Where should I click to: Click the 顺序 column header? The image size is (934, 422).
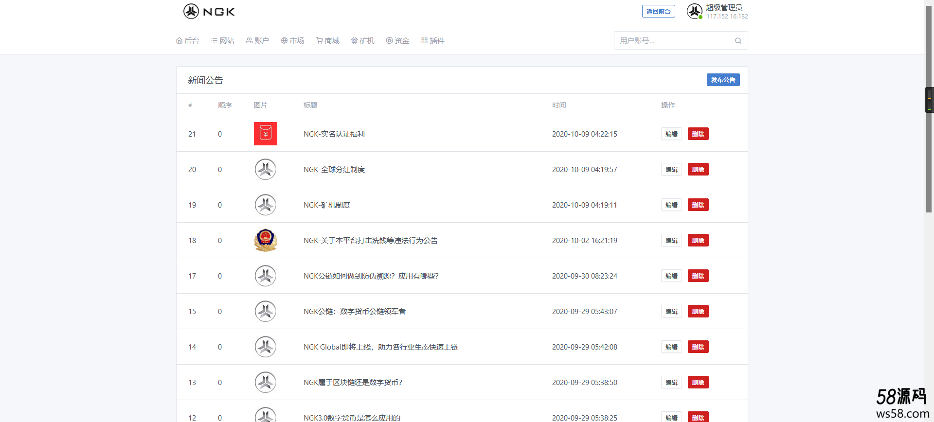(225, 105)
